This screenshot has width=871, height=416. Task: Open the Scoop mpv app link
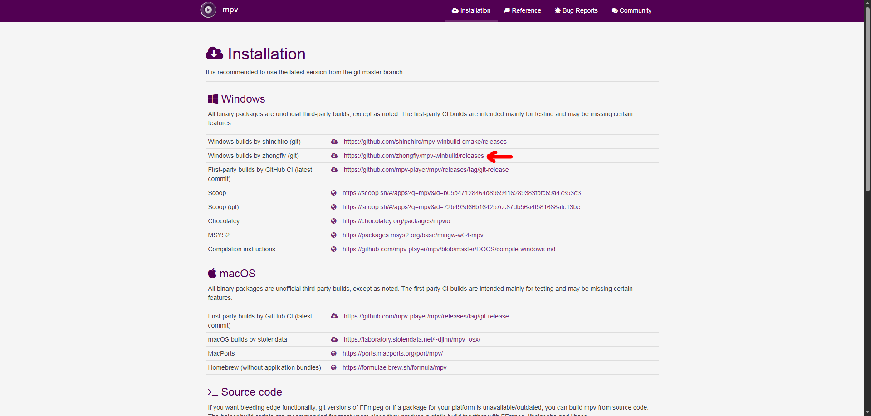tap(461, 193)
